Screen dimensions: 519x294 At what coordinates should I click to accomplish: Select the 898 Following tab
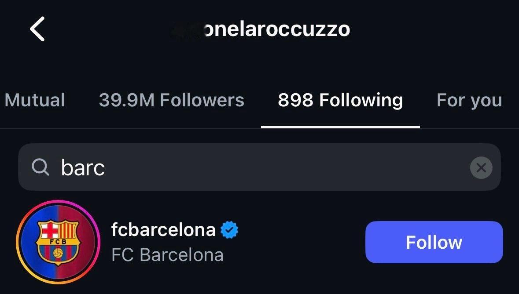coord(340,100)
